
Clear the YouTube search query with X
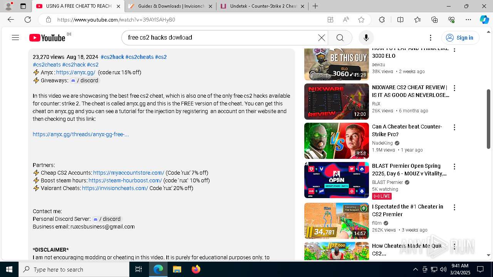tap(321, 37)
